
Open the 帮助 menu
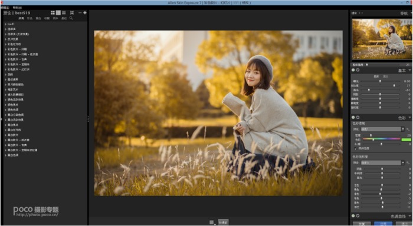[17, 8]
